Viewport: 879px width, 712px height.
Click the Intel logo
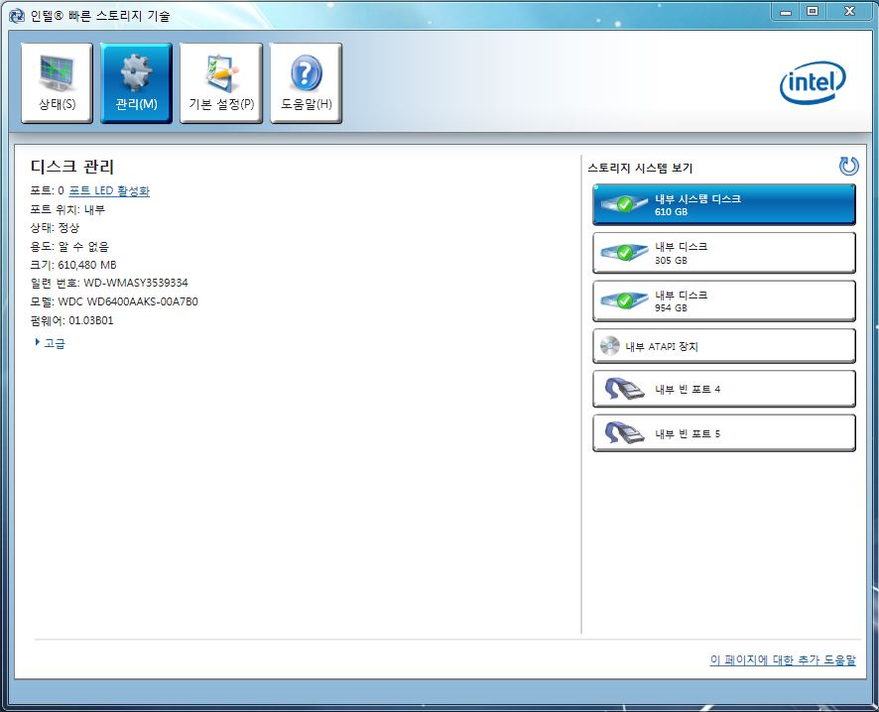813,83
